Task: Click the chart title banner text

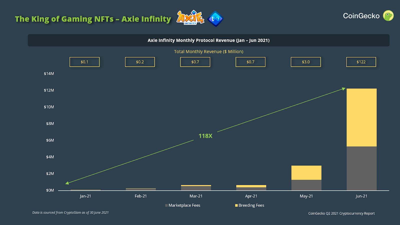Action: (208, 40)
